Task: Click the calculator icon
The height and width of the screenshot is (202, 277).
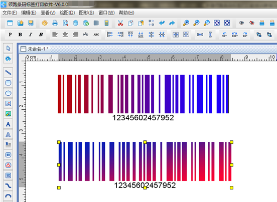Action: point(106,23)
